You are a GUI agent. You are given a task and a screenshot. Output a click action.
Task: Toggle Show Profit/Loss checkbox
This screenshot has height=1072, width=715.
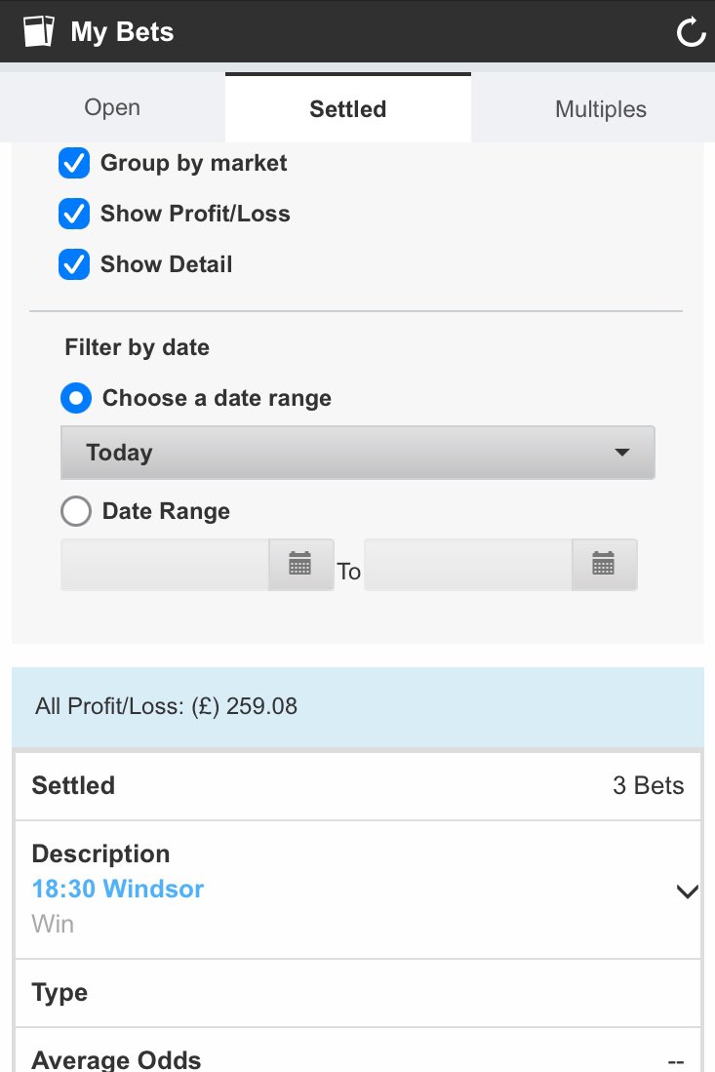point(74,214)
